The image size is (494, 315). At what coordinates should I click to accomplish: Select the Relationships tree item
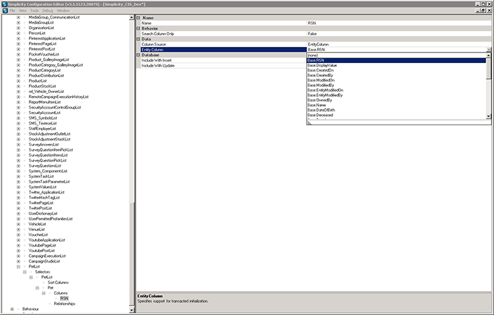64,304
